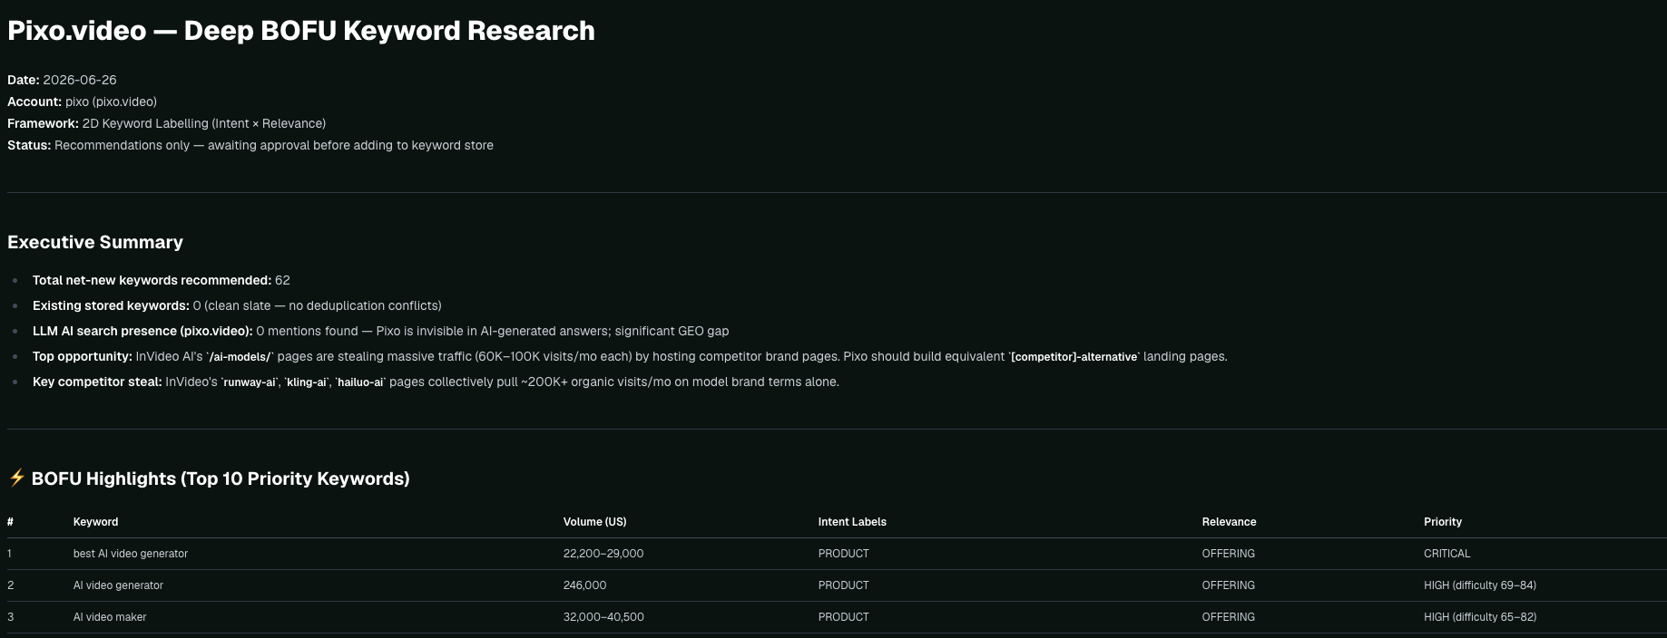Click the [competitor]-alternative code snippet
The width and height of the screenshot is (1667, 638).
[1075, 357]
